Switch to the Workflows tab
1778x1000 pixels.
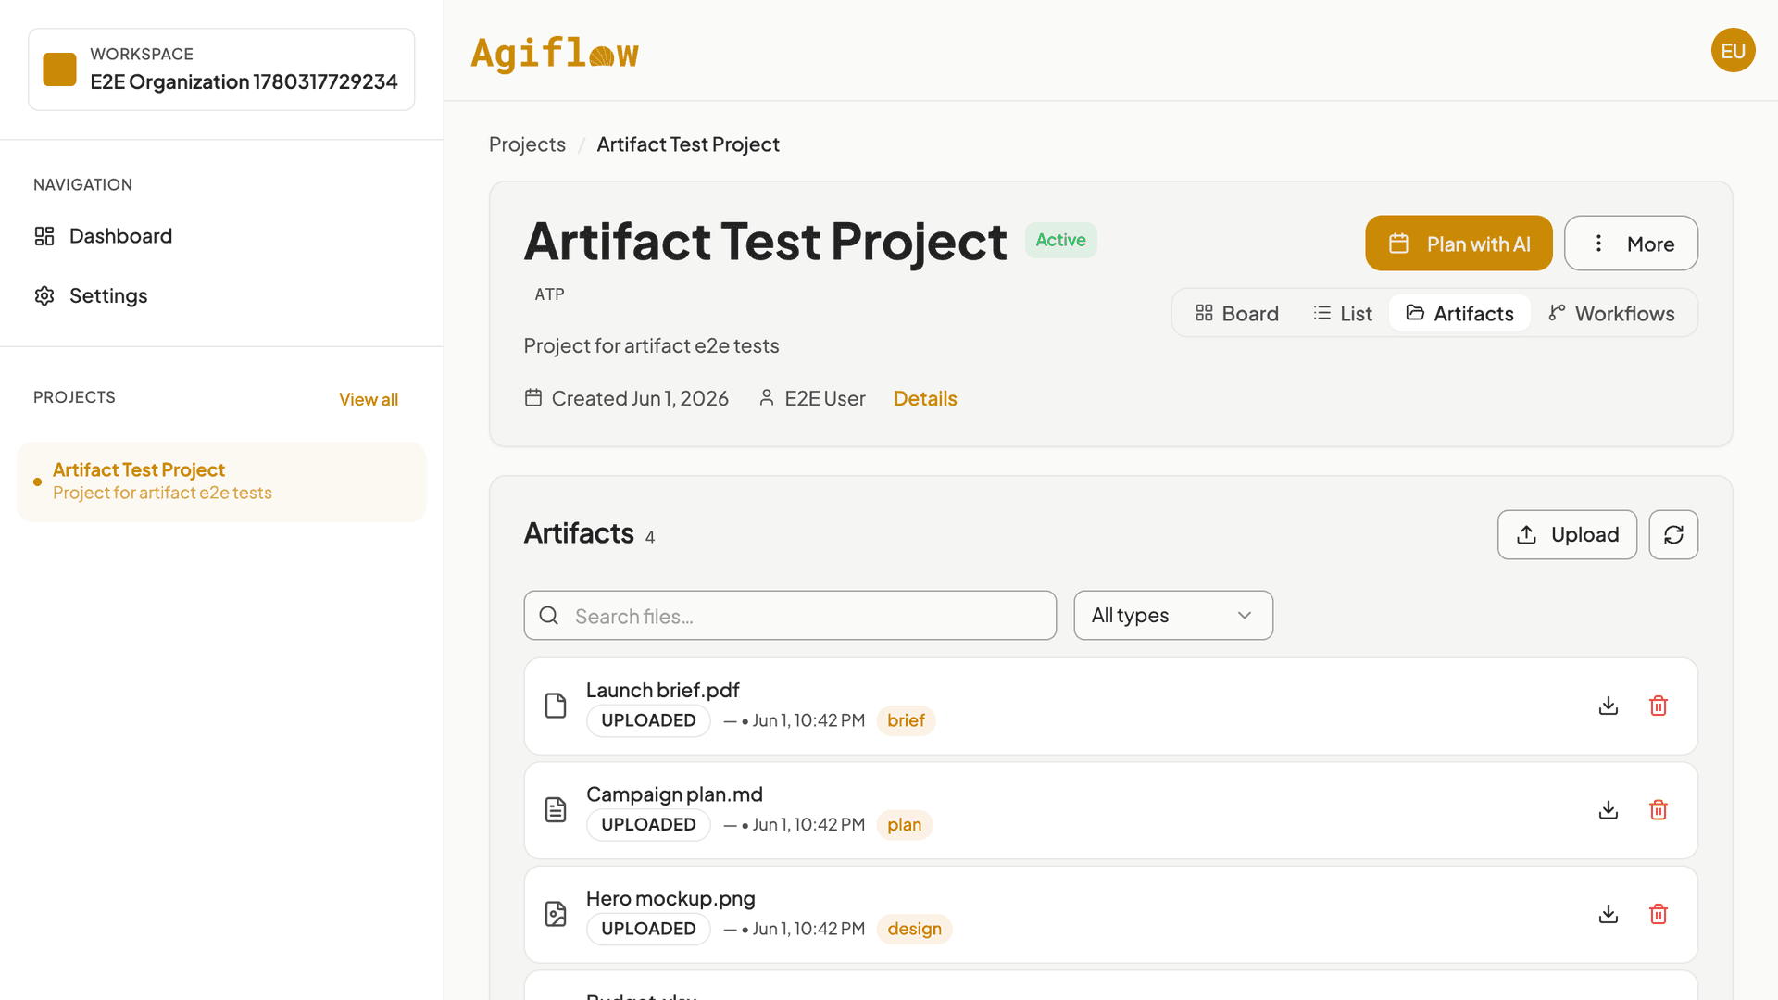1611,313
